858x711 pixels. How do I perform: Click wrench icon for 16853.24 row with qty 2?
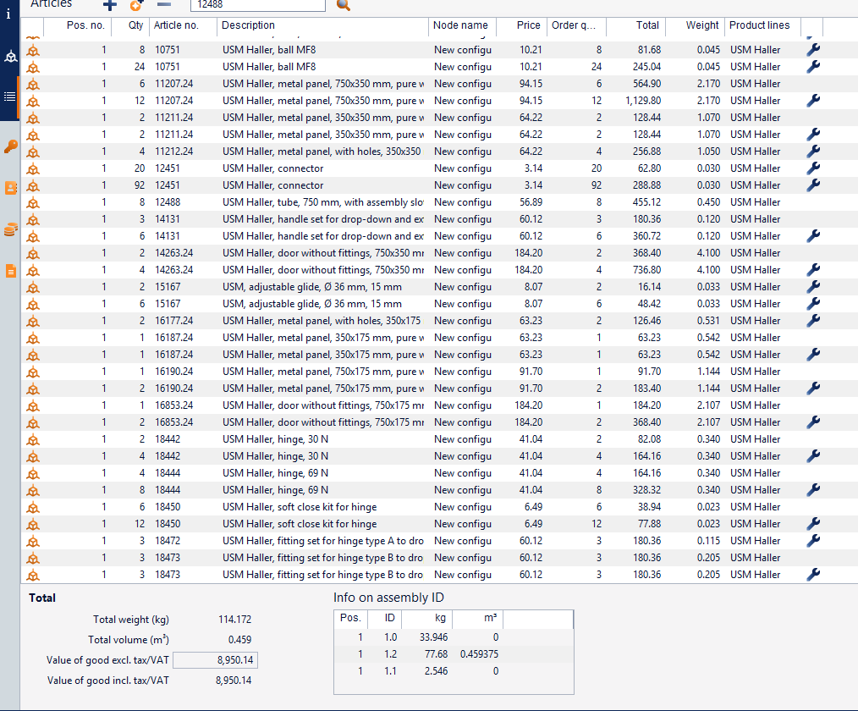pyautogui.click(x=813, y=422)
